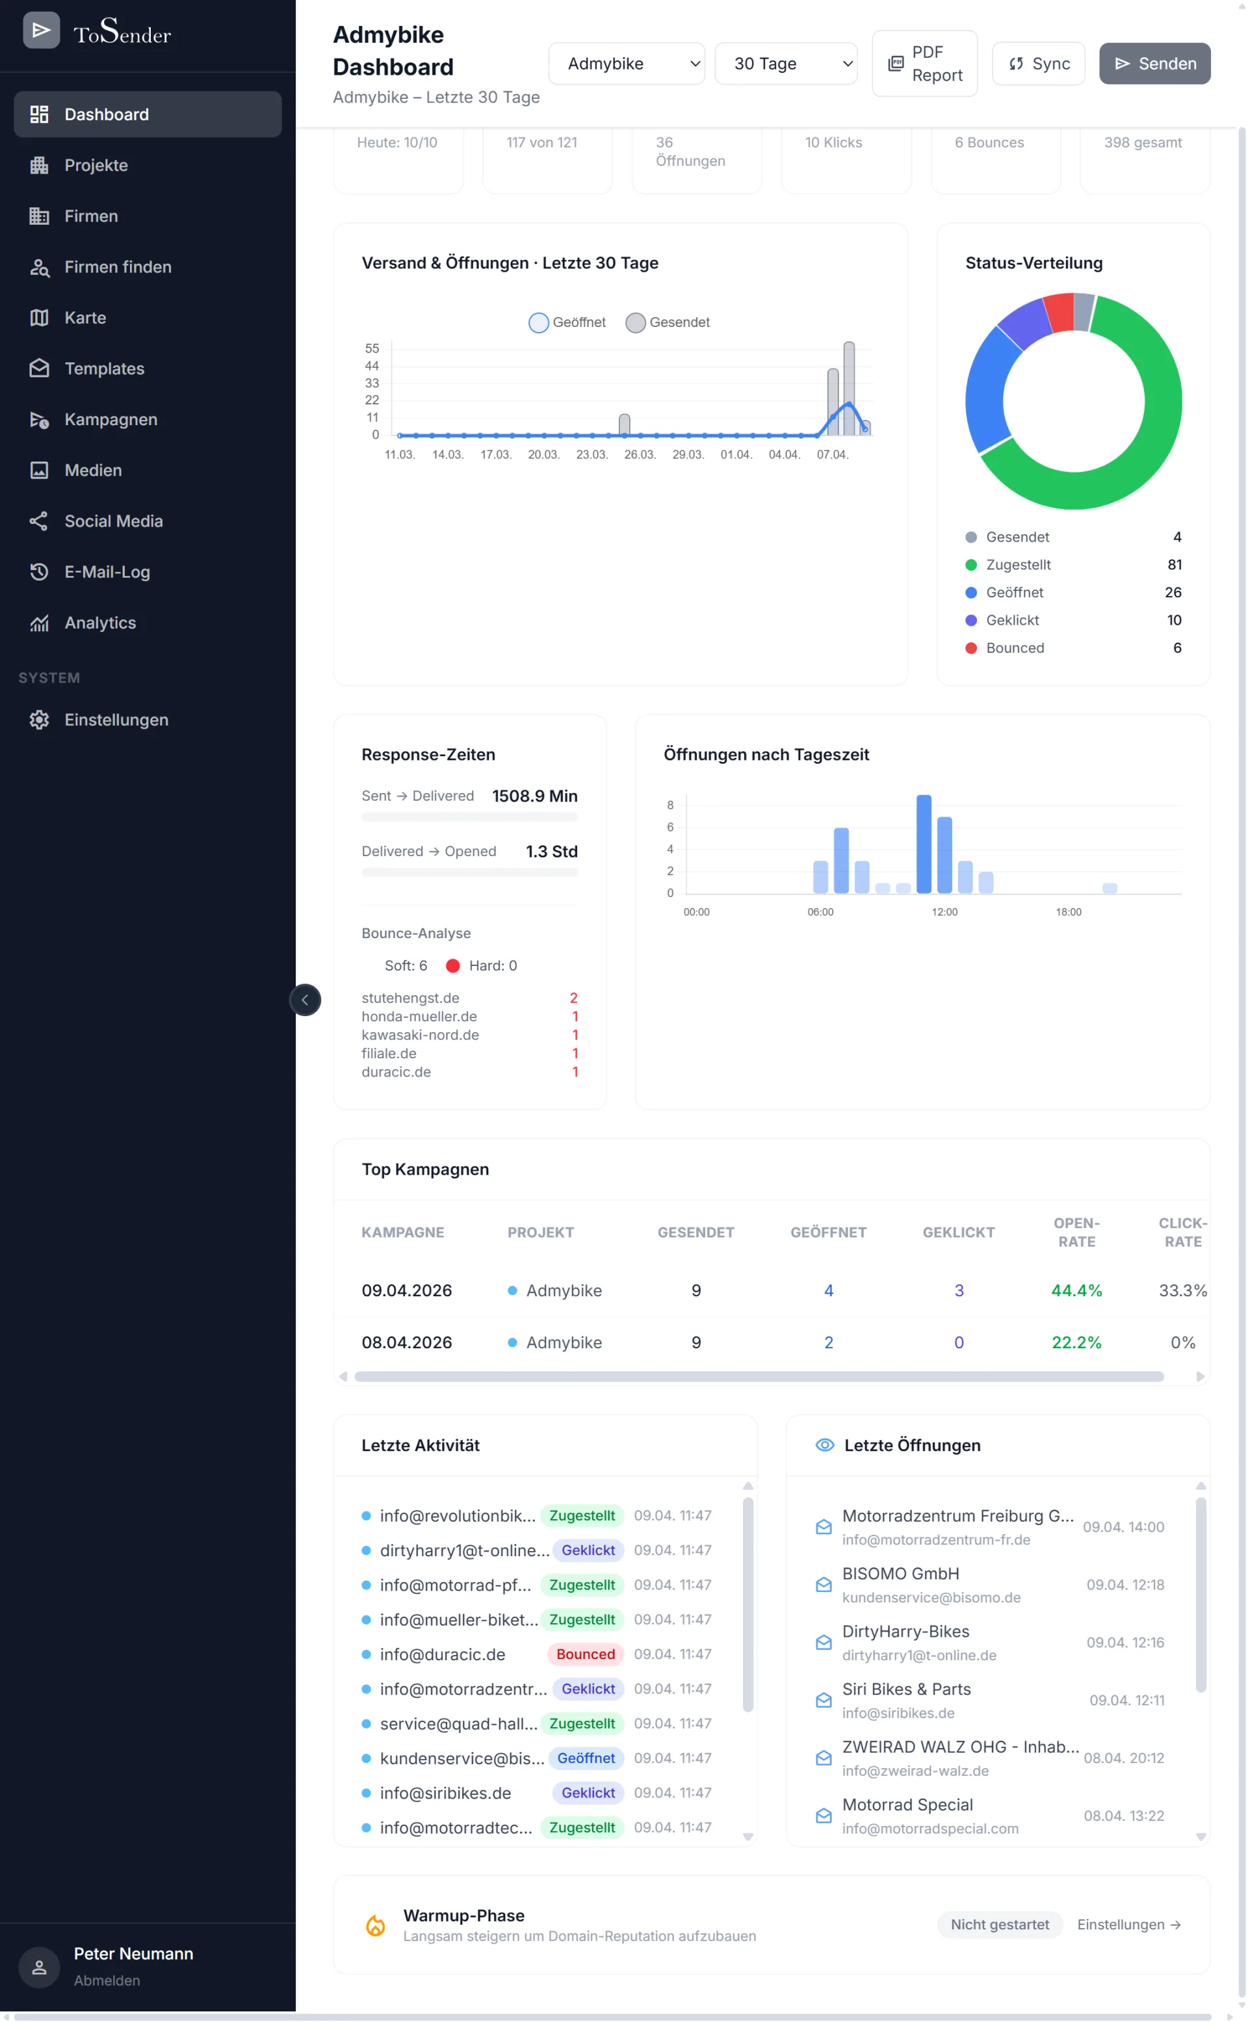Open the Medien menu item
The height and width of the screenshot is (2023, 1248).
point(92,471)
